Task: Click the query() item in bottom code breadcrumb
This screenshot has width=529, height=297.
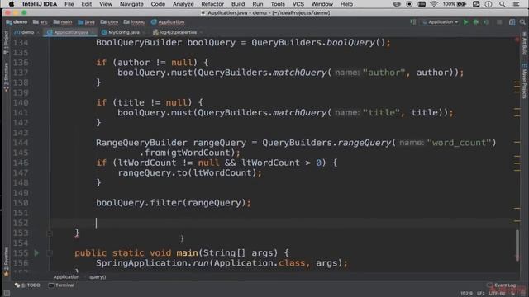Action: coord(98,277)
